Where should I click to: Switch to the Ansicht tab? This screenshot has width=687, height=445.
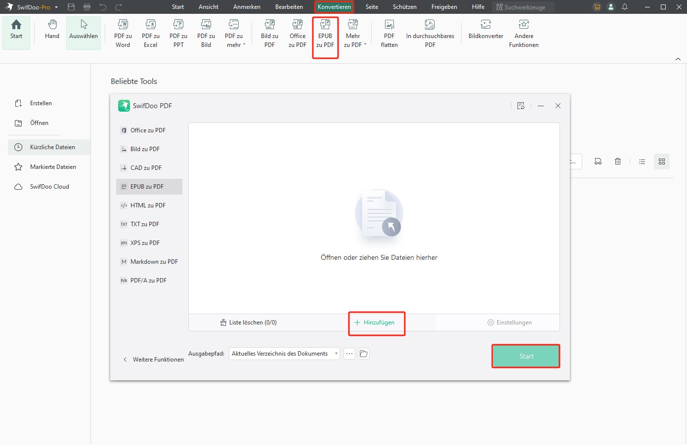click(209, 7)
